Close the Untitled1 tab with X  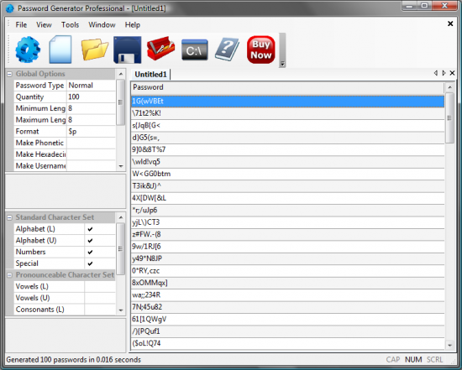(452, 73)
